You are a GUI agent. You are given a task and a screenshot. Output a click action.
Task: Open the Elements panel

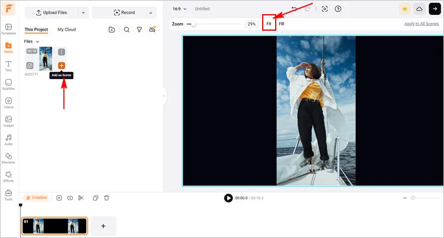pos(8,158)
